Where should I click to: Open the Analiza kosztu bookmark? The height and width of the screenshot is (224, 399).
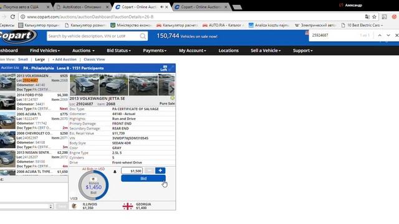coord(269,25)
